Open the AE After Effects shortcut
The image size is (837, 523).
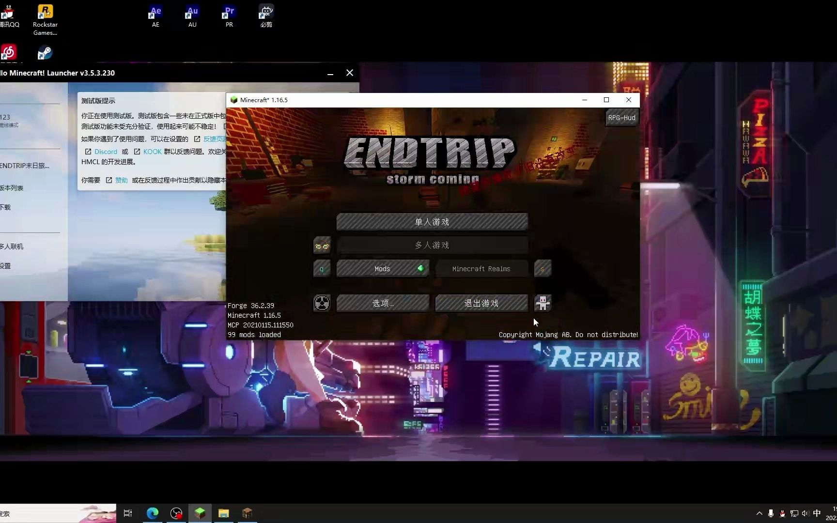[155, 16]
